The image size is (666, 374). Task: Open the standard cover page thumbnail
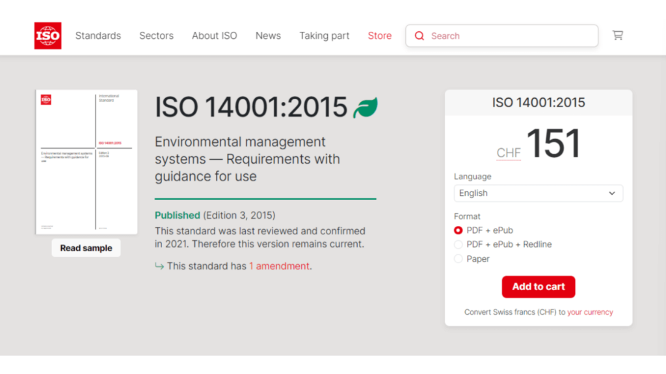pos(87,162)
